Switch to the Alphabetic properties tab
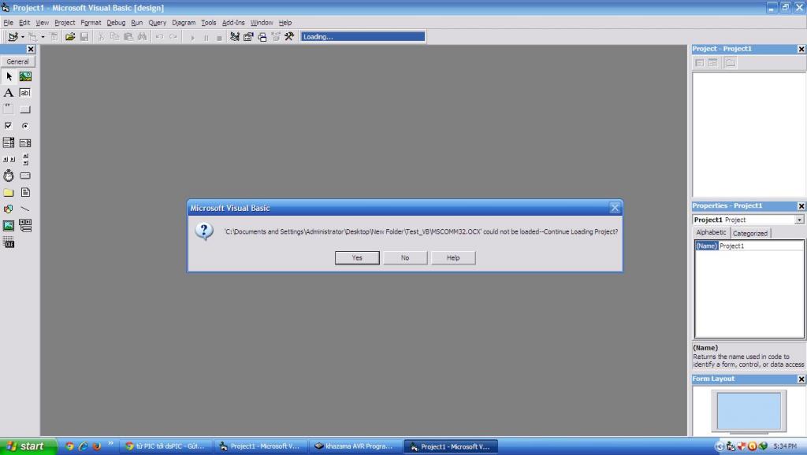 pyautogui.click(x=711, y=232)
